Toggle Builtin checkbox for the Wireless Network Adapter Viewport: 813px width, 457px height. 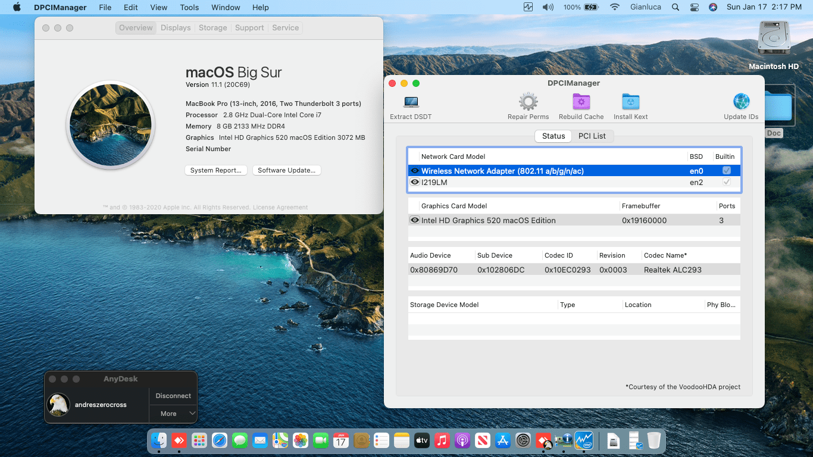tap(727, 171)
